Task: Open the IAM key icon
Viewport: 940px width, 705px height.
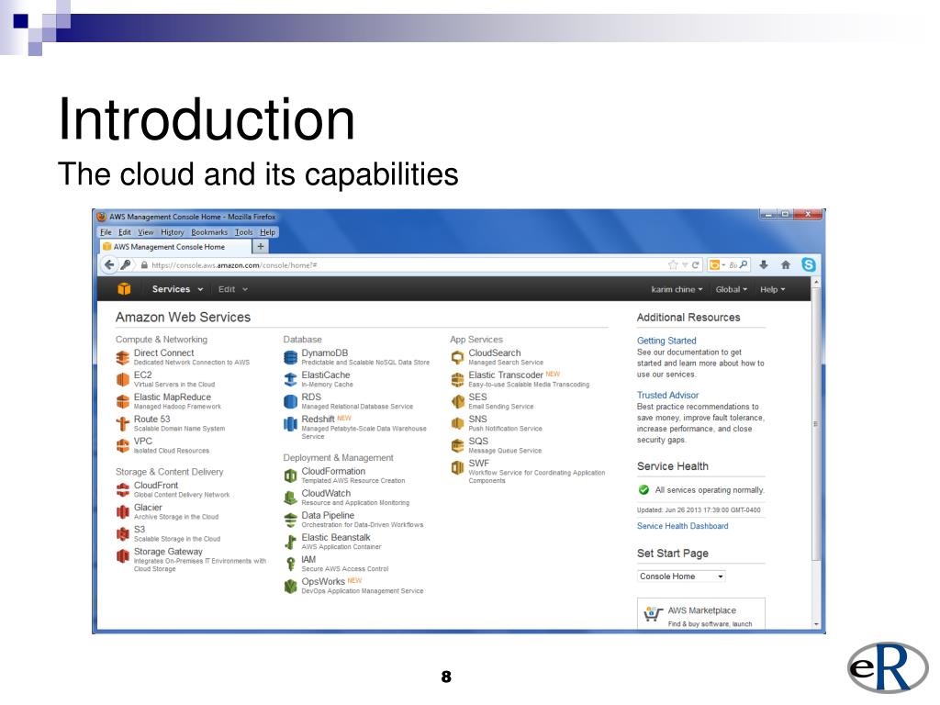Action: (x=290, y=565)
